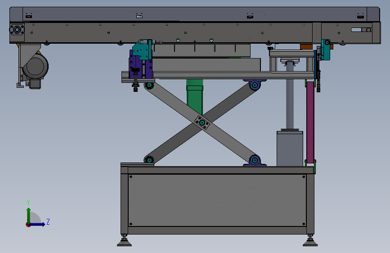Select the green Y axis arrow

29,215
